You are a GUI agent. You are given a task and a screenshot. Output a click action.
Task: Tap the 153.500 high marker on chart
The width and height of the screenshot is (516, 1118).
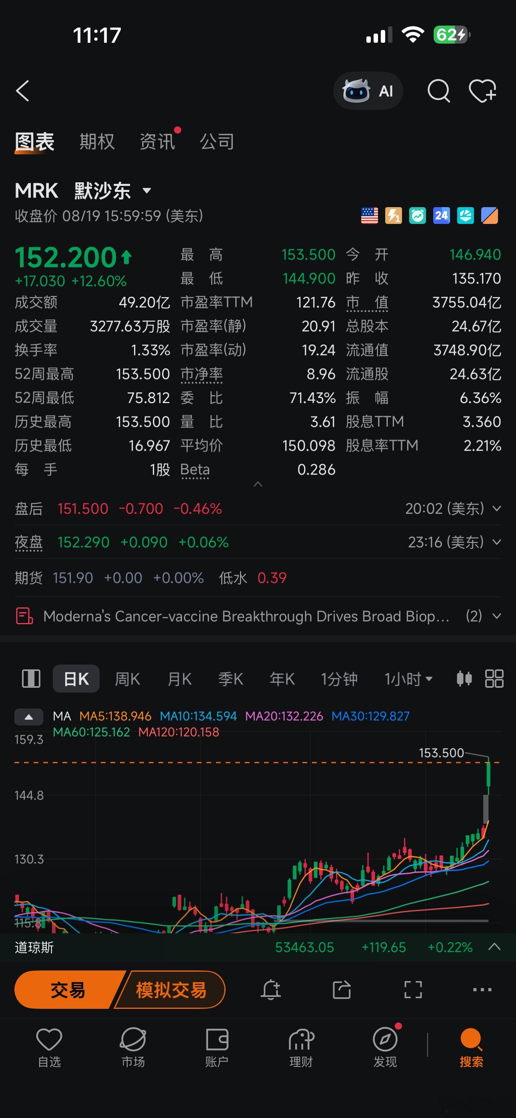point(441,753)
